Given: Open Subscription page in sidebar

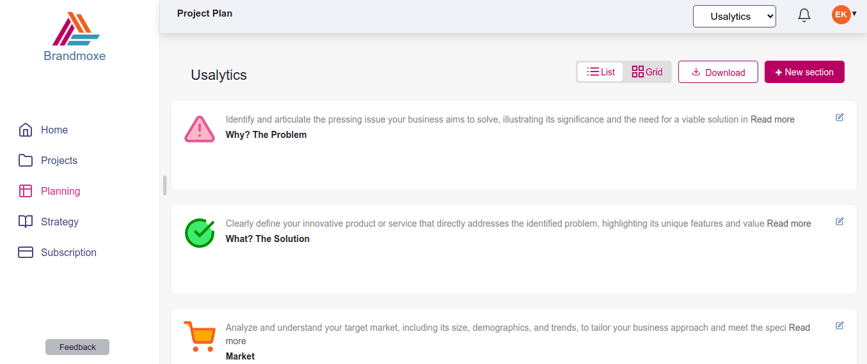Looking at the screenshot, I should 68,253.
